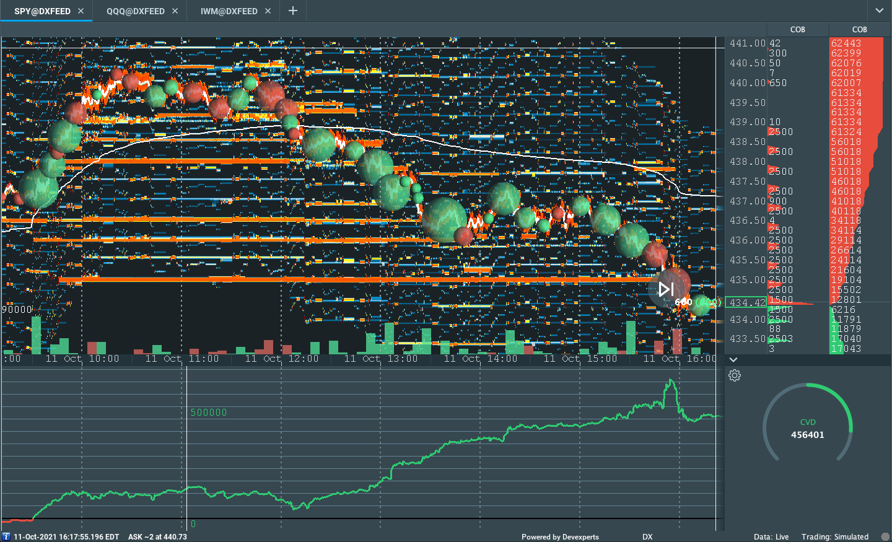Close the SPY@DXFEED tab
The height and width of the screenshot is (542, 892).
(81, 11)
